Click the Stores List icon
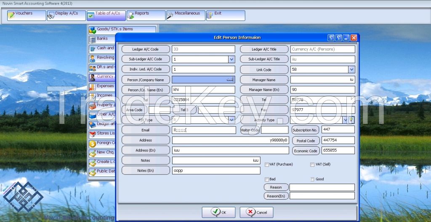Viewport: 431px width, 222px height. [92, 134]
